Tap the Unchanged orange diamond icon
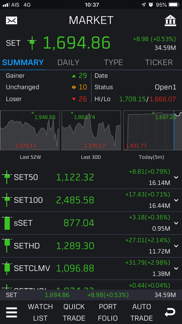The height and width of the screenshot is (324, 182). point(74,87)
